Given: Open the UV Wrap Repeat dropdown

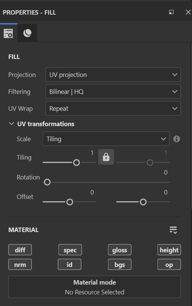Looking at the screenshot, I should click(x=113, y=108).
